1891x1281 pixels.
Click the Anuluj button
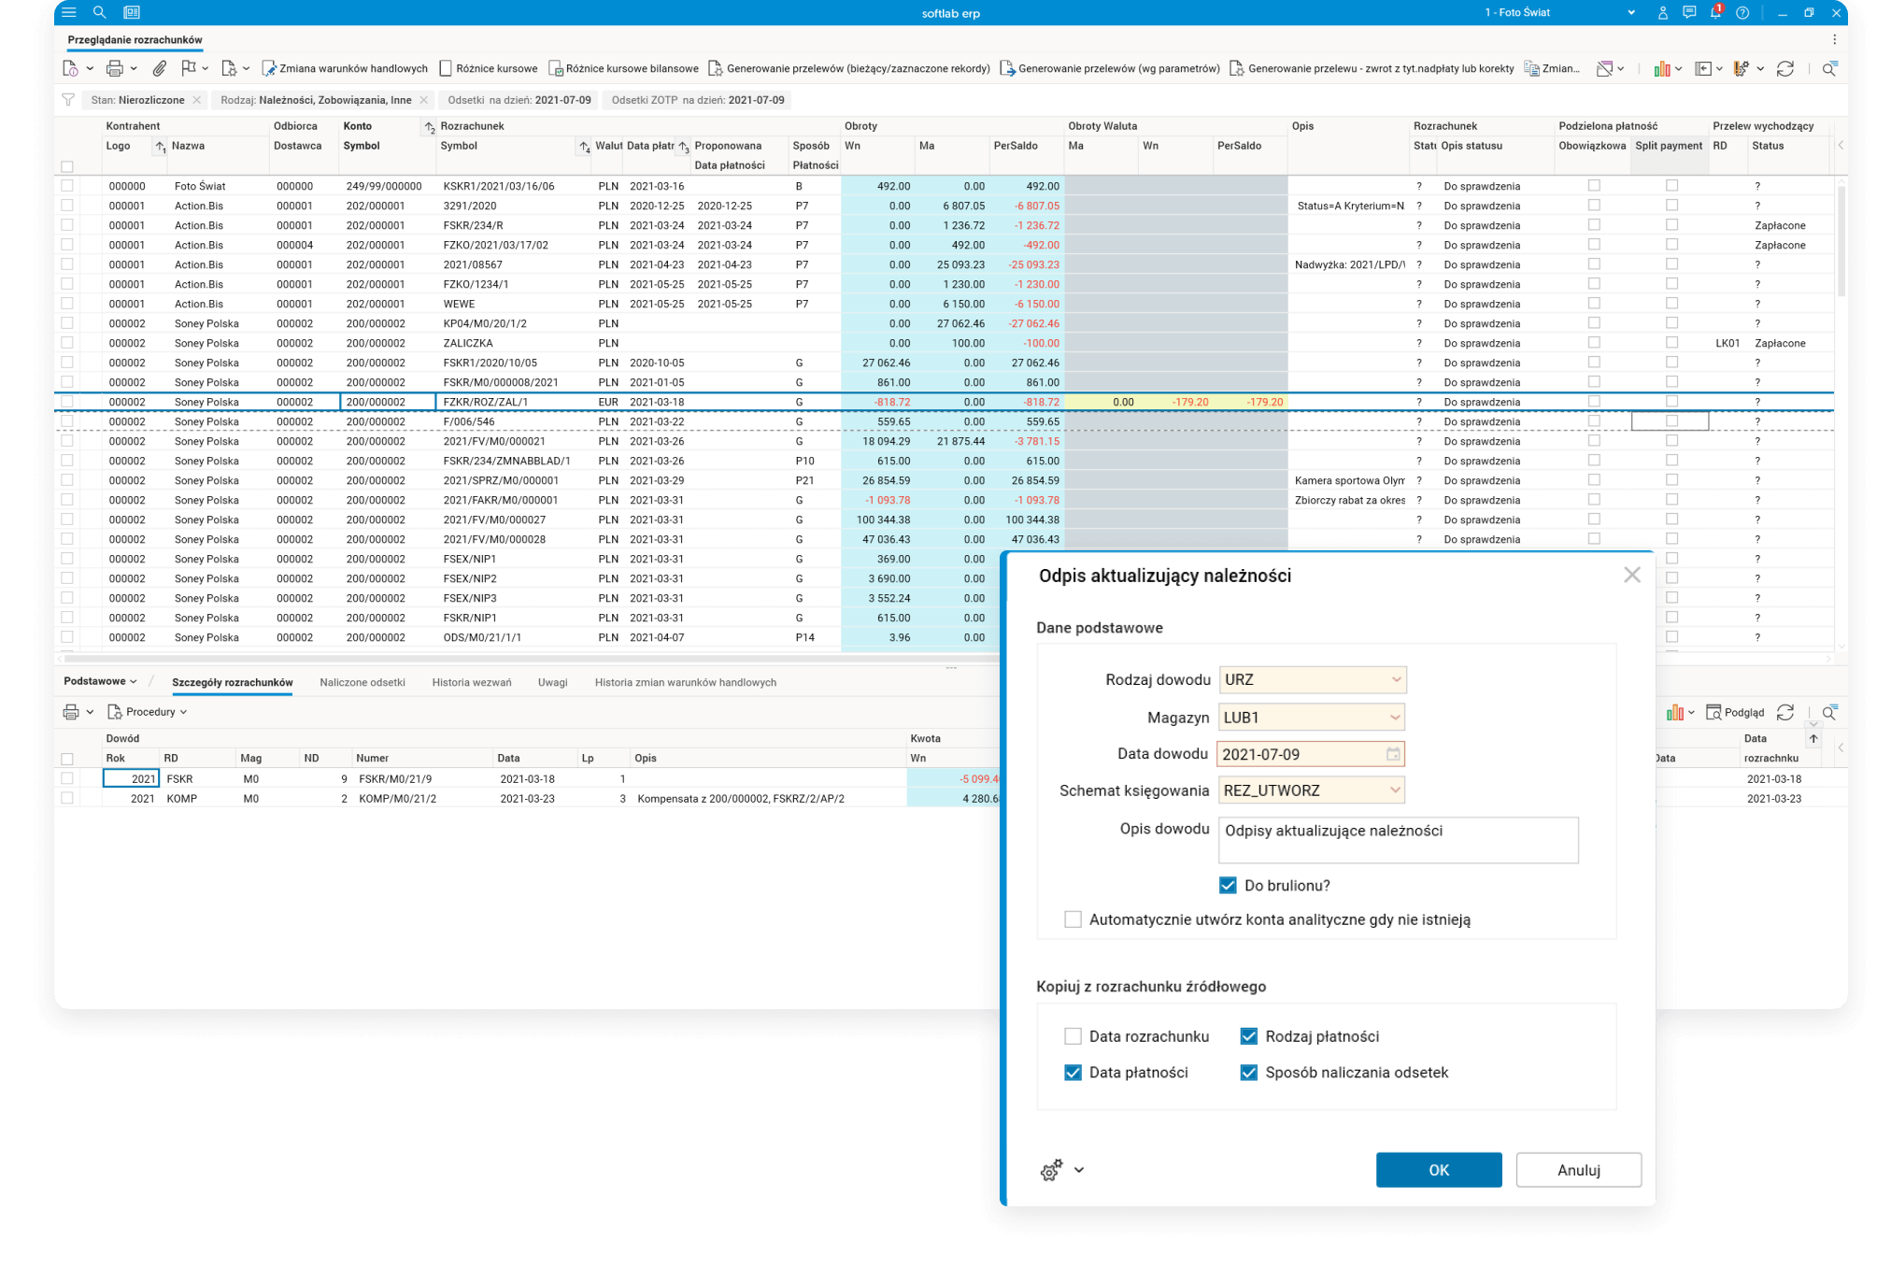[1578, 1170]
